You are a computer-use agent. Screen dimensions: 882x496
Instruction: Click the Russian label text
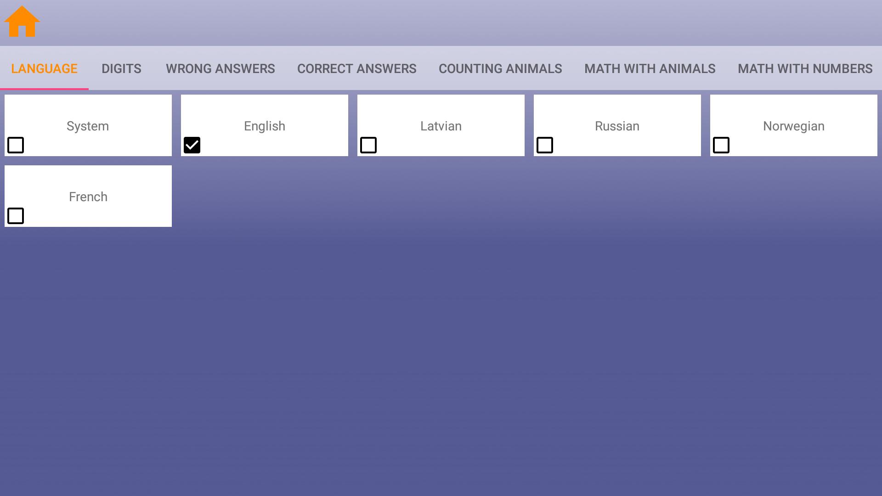pyautogui.click(x=617, y=126)
